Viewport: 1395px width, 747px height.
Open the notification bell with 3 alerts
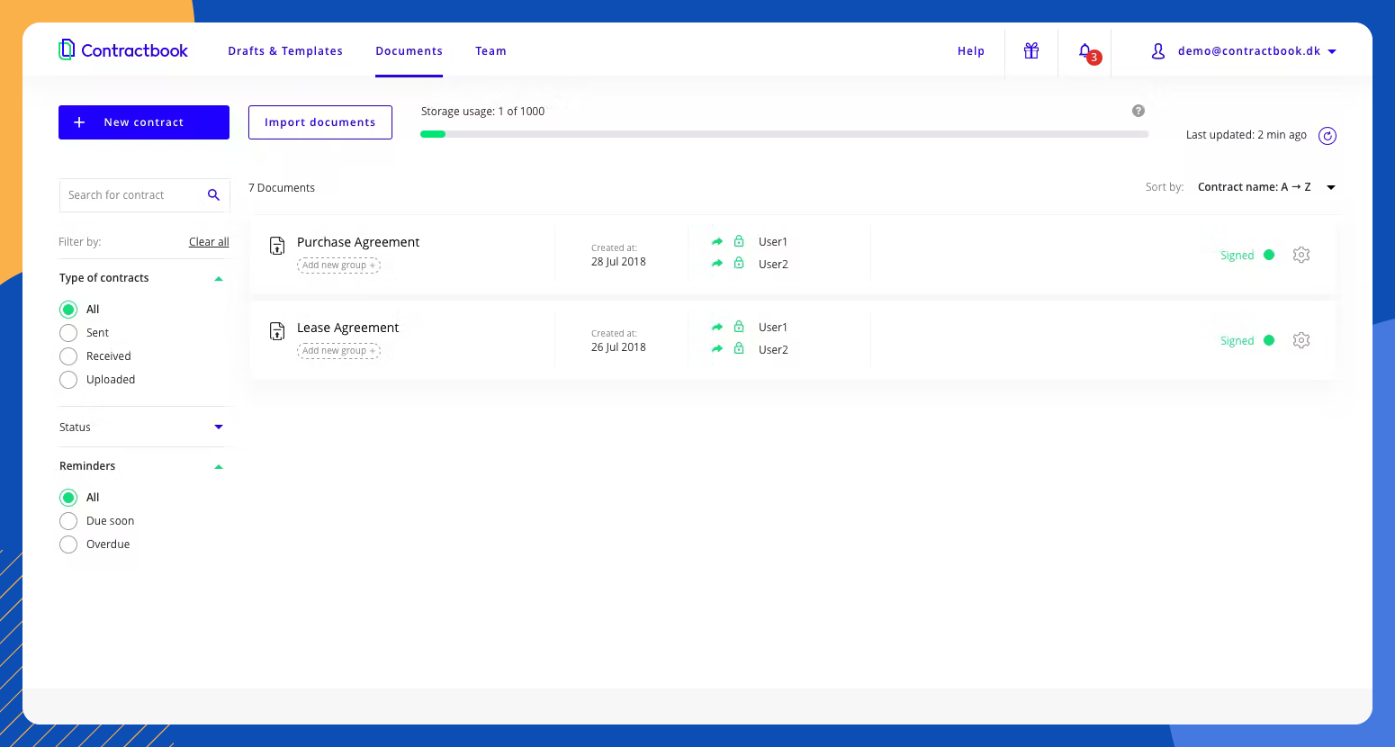click(1084, 51)
